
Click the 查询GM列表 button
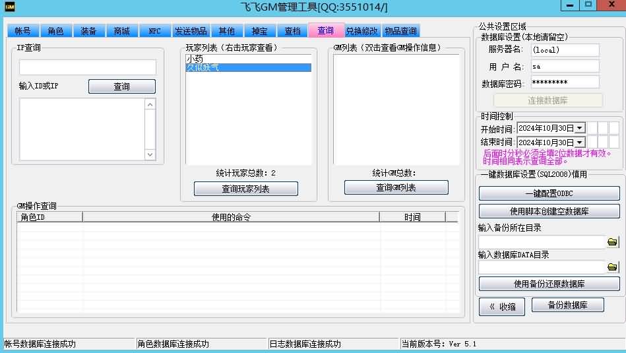(x=396, y=188)
